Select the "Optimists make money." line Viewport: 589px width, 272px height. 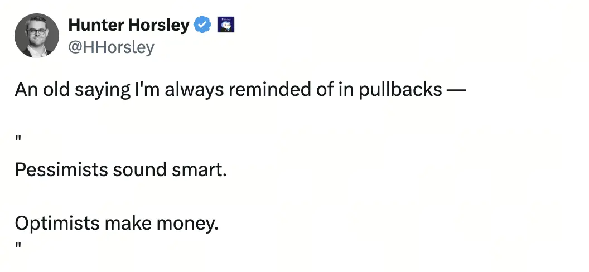(117, 224)
